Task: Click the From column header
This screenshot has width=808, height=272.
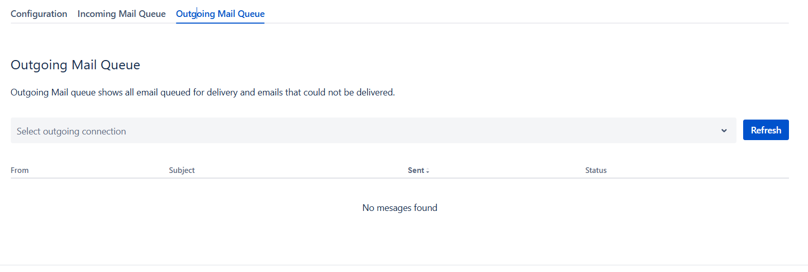Action: (20, 170)
